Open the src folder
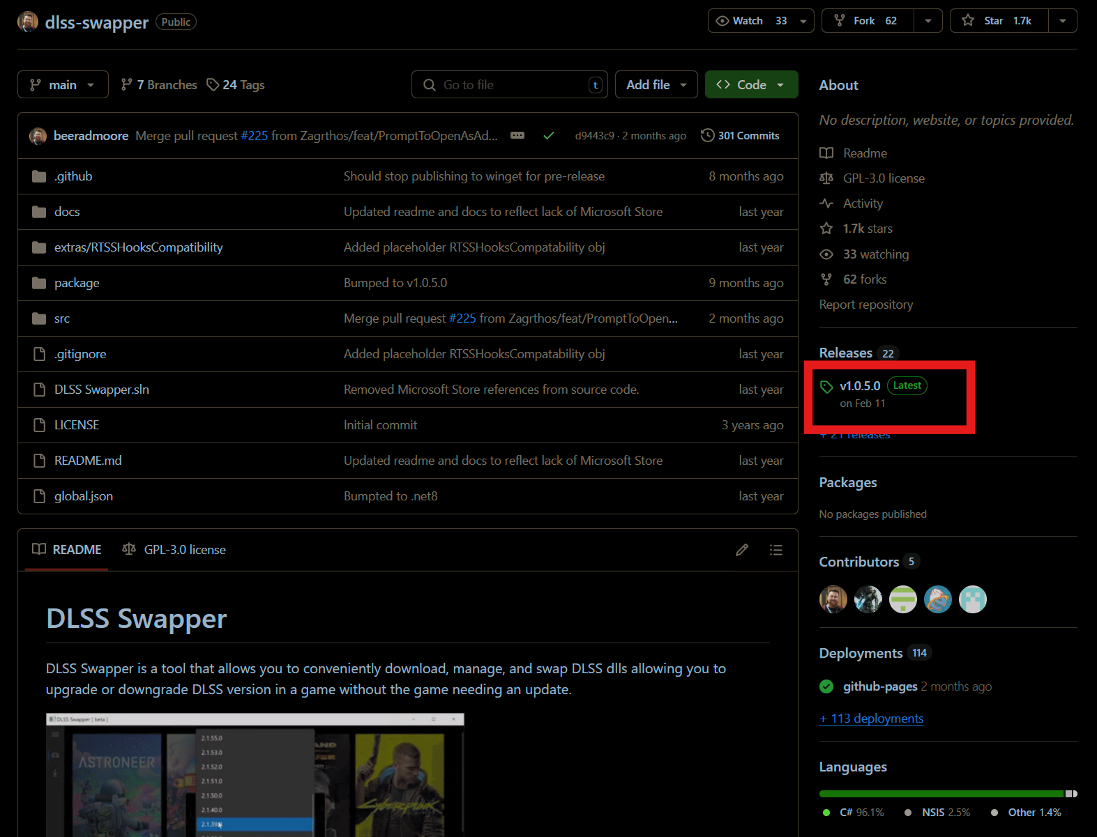 pos(62,318)
